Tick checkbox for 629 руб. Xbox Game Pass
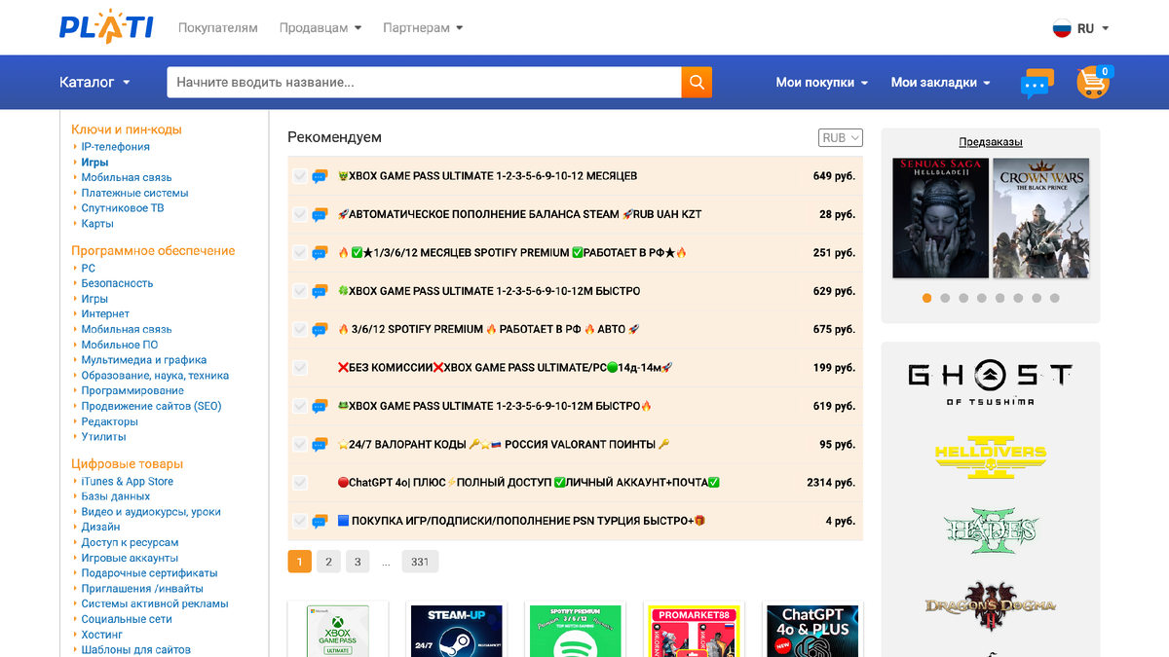 (300, 291)
